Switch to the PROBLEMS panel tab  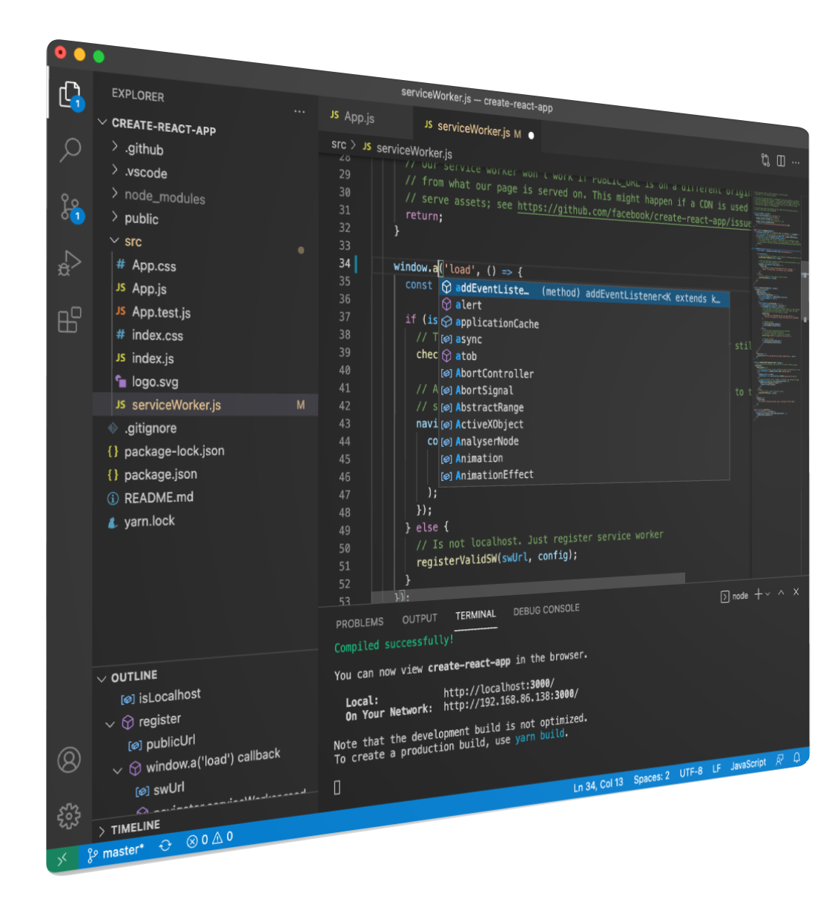tap(359, 623)
